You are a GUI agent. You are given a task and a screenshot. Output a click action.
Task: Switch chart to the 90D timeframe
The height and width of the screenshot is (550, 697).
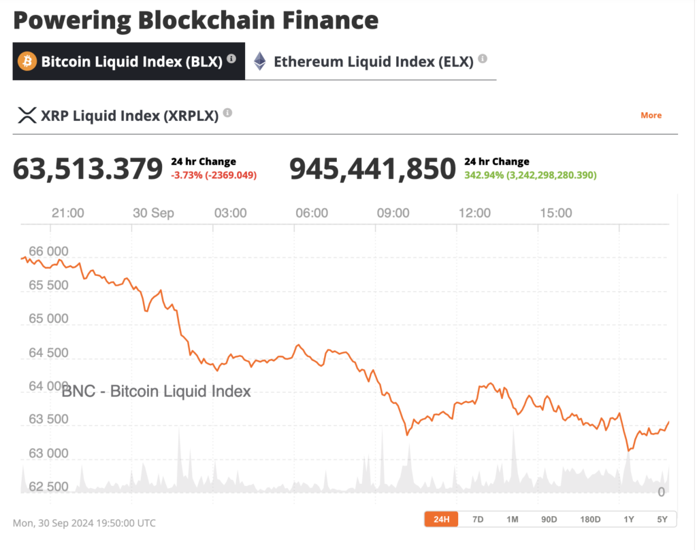(x=549, y=519)
